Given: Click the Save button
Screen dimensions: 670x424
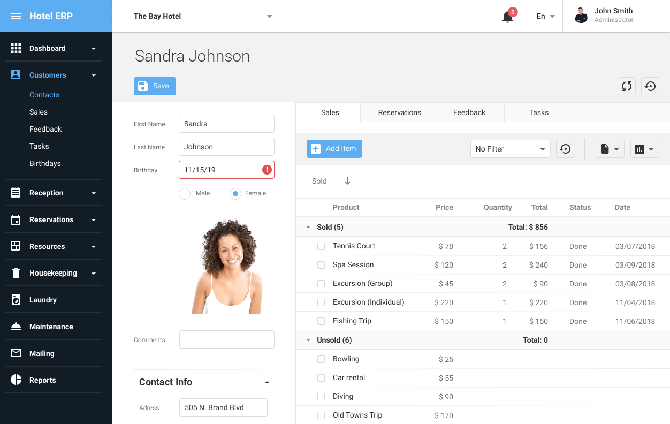Looking at the screenshot, I should pos(155,86).
